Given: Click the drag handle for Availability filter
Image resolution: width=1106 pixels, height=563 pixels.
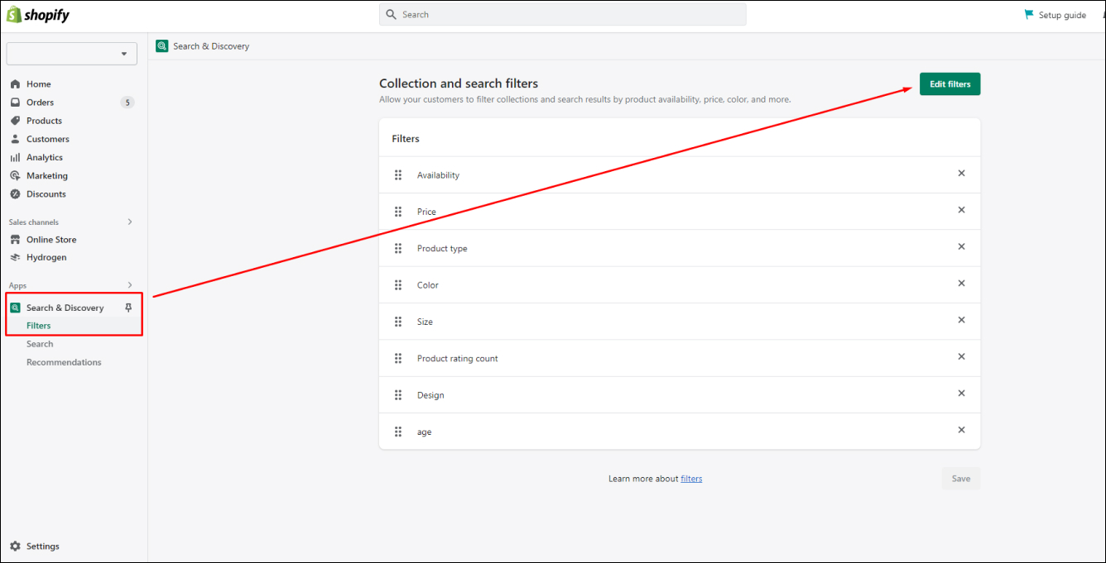Looking at the screenshot, I should [x=398, y=175].
